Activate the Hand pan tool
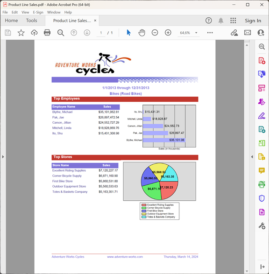 click(x=142, y=33)
